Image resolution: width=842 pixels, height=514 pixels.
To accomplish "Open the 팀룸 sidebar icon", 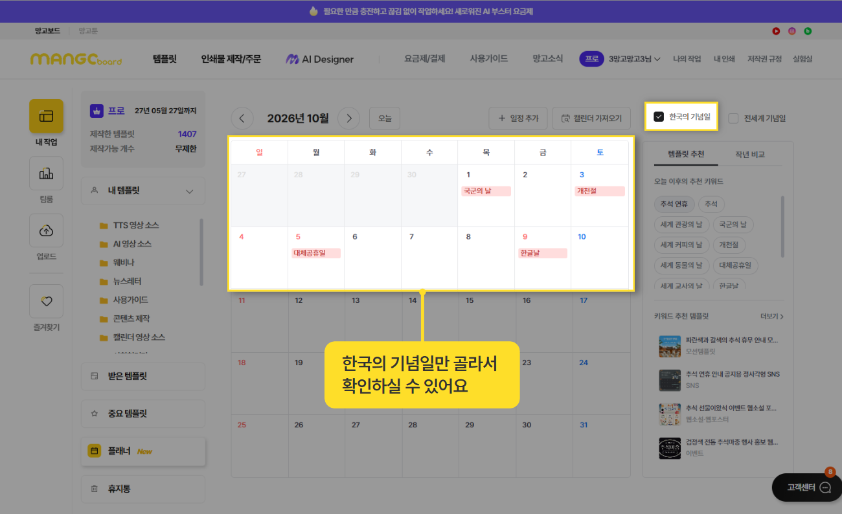I will 46,173.
